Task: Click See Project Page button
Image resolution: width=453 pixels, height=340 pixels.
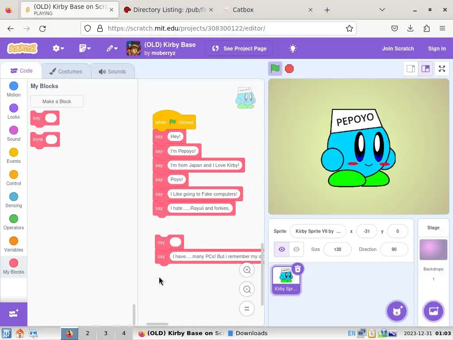Action: [x=239, y=48]
